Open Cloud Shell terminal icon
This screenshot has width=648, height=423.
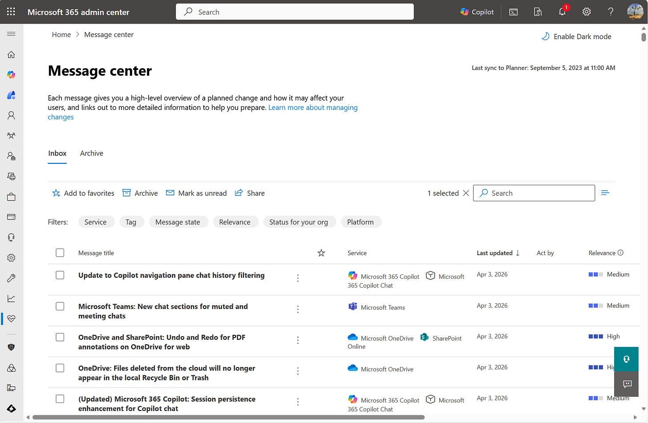(x=514, y=12)
